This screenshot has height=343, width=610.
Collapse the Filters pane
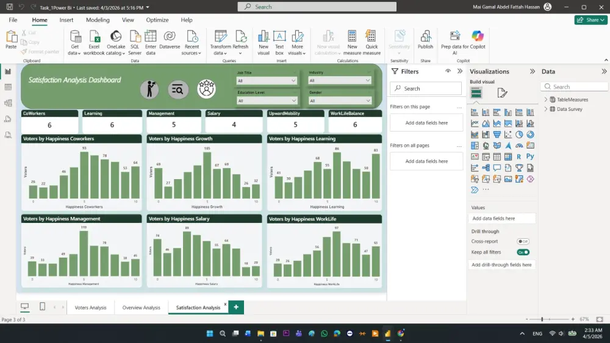tap(460, 71)
